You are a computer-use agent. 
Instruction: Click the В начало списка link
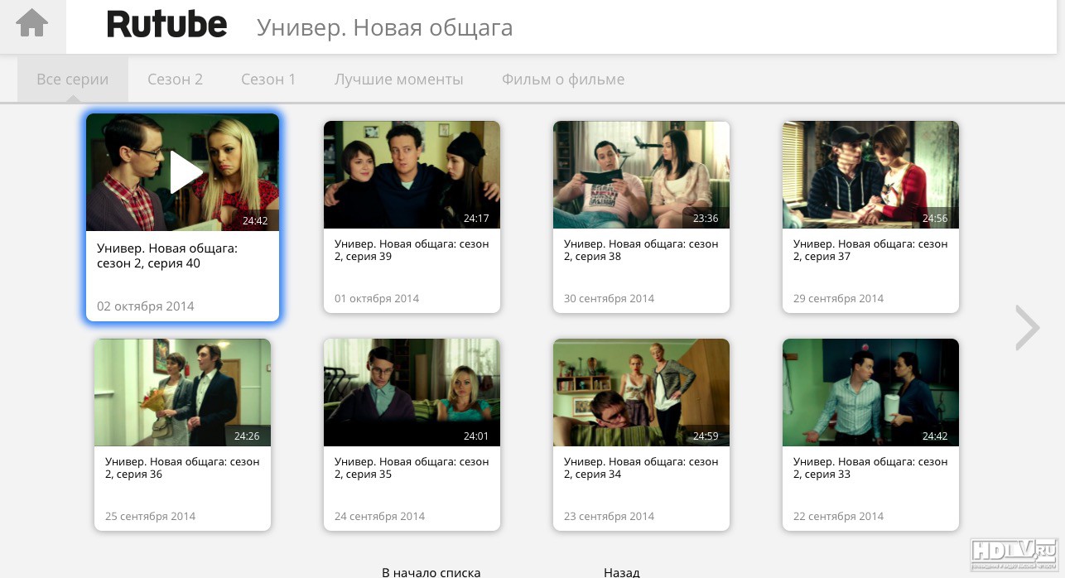click(431, 571)
